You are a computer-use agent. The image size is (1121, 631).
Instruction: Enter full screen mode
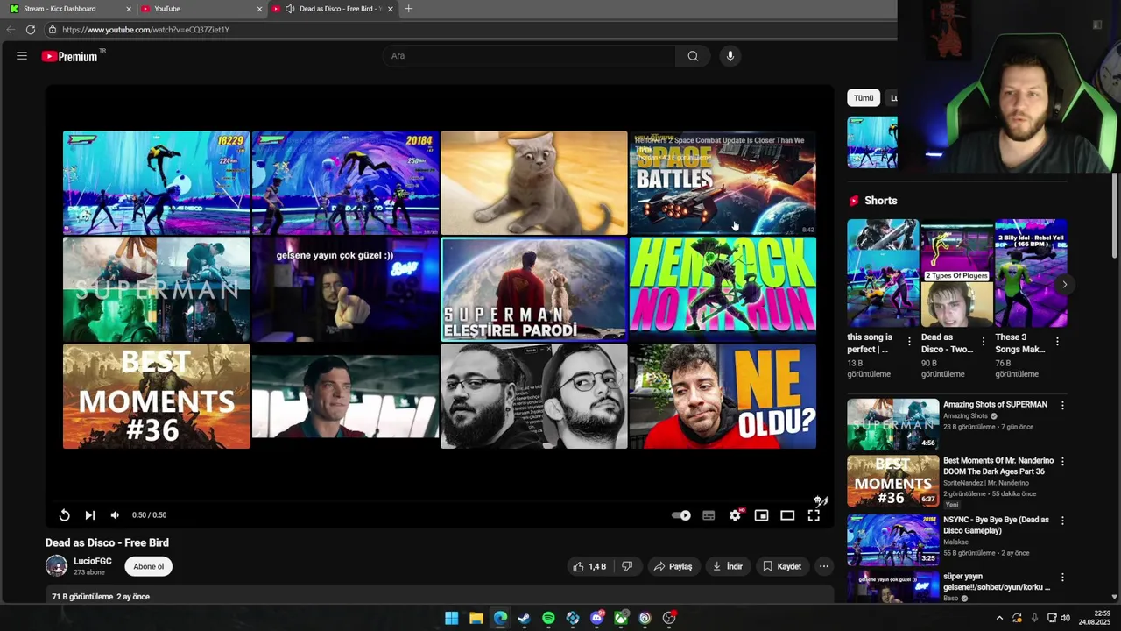click(x=814, y=515)
